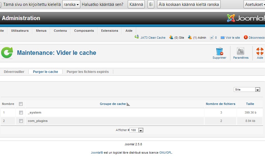The height and width of the screenshot is (167, 265).
Task: Toggle the select-all checkbox in table header
Action: [x=21, y=104]
